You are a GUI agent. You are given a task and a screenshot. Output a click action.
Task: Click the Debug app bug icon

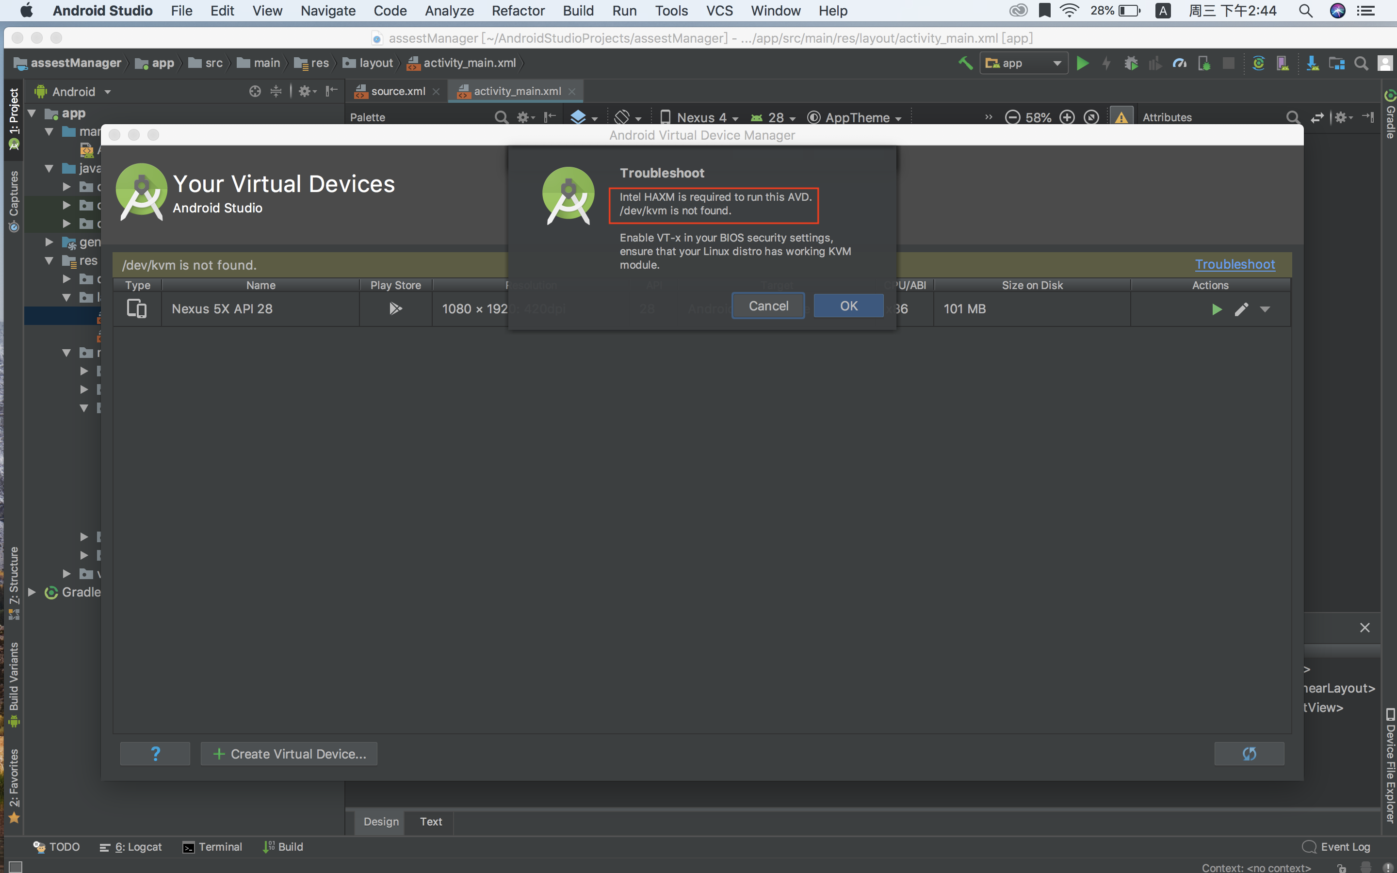pyautogui.click(x=1131, y=63)
